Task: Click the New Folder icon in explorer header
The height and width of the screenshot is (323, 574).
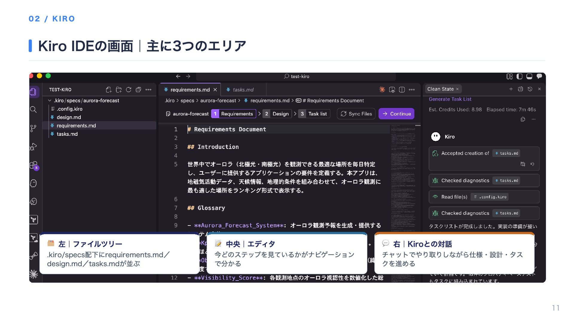Action: (119, 90)
